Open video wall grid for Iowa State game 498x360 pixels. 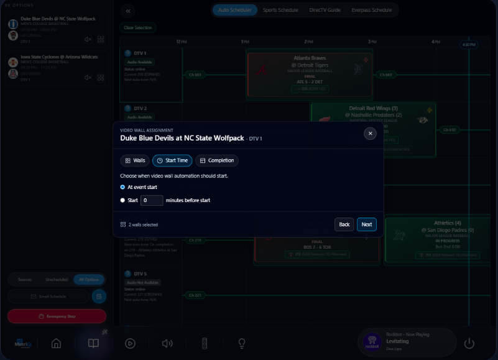(101, 78)
